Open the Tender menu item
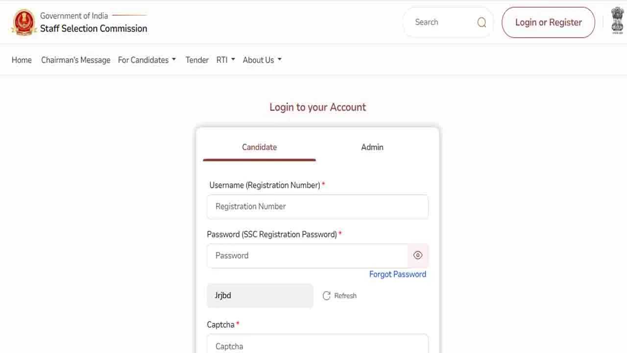Image resolution: width=627 pixels, height=353 pixels. click(x=197, y=60)
